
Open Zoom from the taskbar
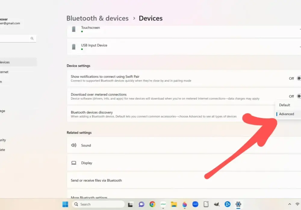click(x=195, y=204)
